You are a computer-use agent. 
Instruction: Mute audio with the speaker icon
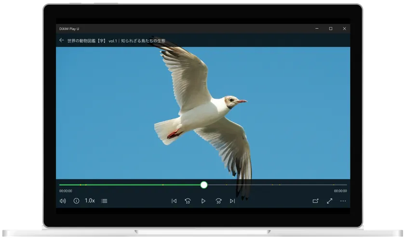pyautogui.click(x=63, y=201)
